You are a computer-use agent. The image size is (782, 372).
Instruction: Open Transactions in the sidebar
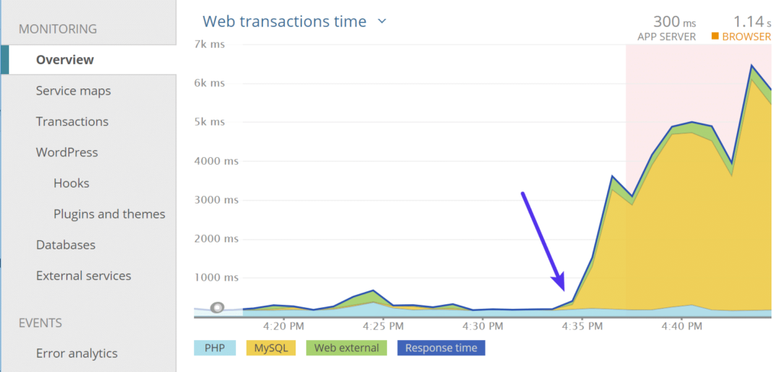coord(72,121)
